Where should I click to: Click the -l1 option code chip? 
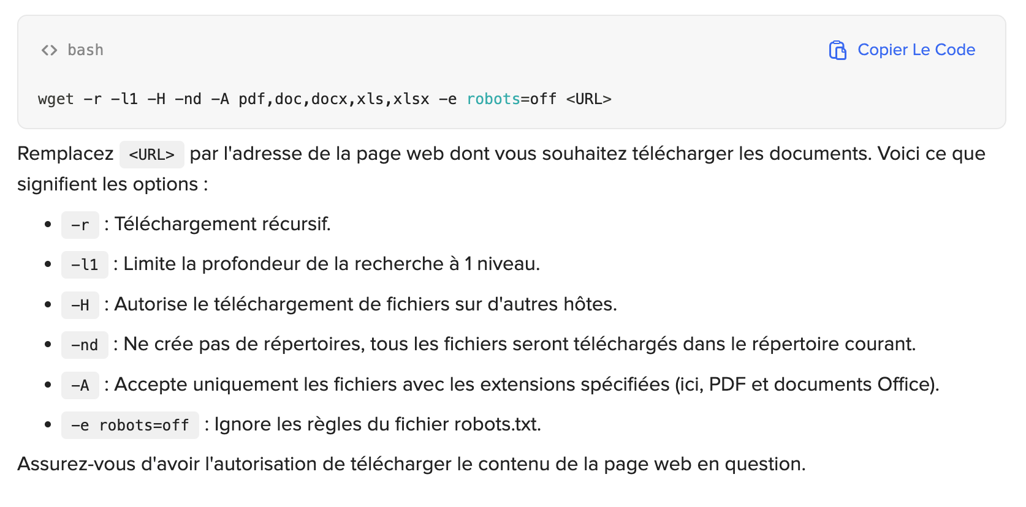[x=85, y=265]
